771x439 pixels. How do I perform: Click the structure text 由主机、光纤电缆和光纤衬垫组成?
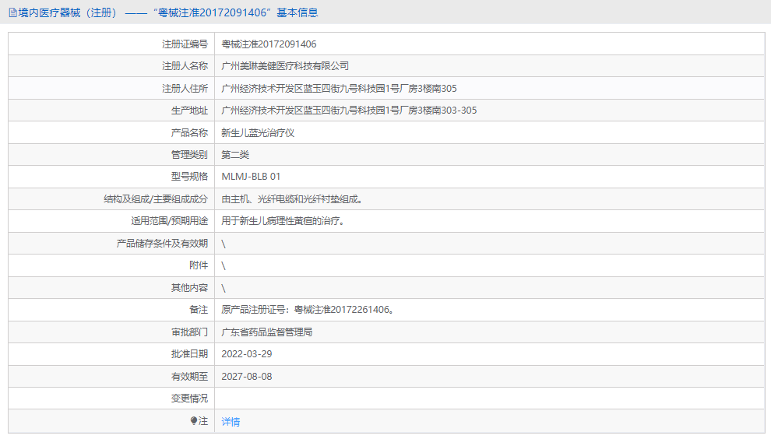[292, 199]
